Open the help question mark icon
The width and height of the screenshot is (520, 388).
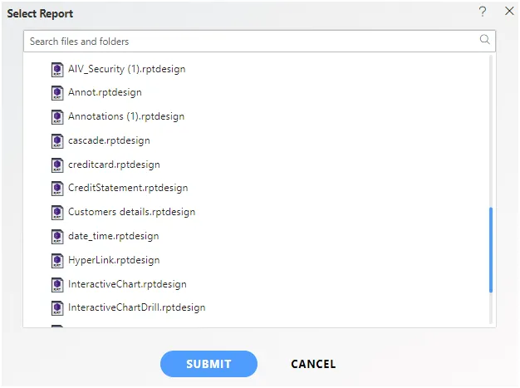pos(483,12)
